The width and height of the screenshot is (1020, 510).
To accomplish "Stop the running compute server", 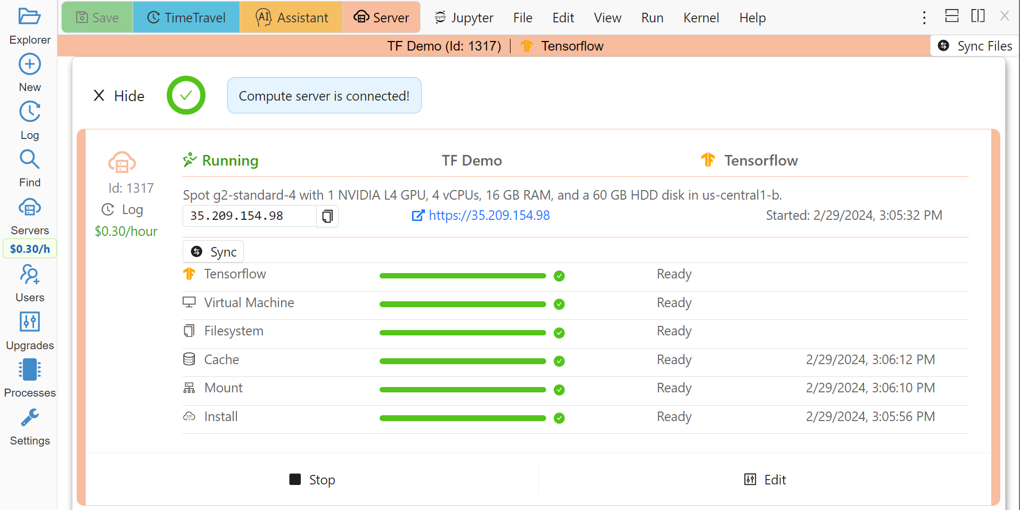I will coord(312,480).
